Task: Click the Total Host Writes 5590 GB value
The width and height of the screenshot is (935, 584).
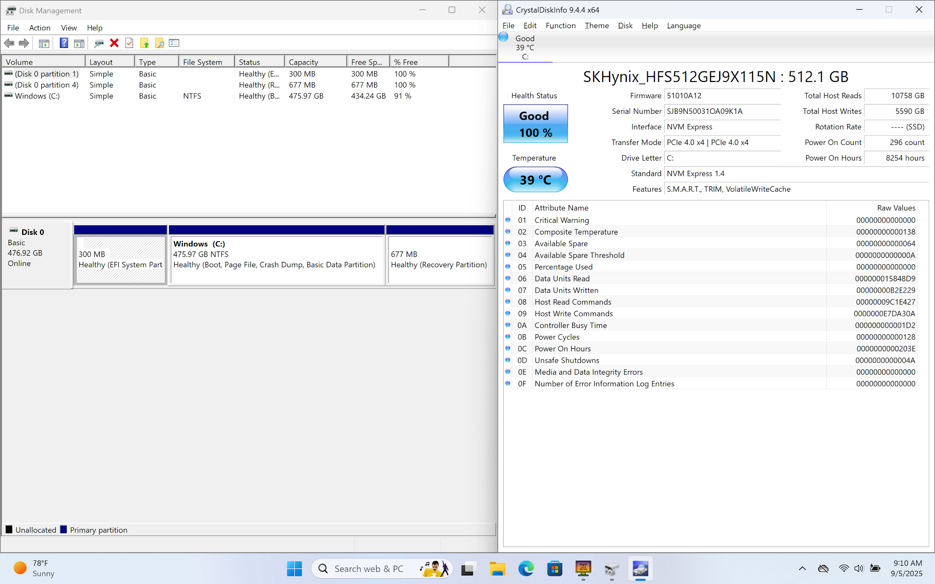Action: coord(896,111)
